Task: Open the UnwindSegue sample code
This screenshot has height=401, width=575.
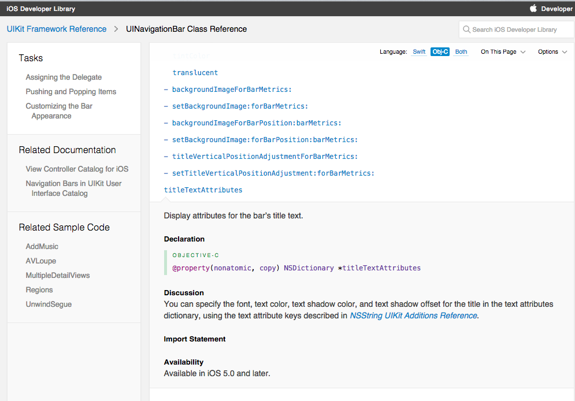Action: [49, 305]
